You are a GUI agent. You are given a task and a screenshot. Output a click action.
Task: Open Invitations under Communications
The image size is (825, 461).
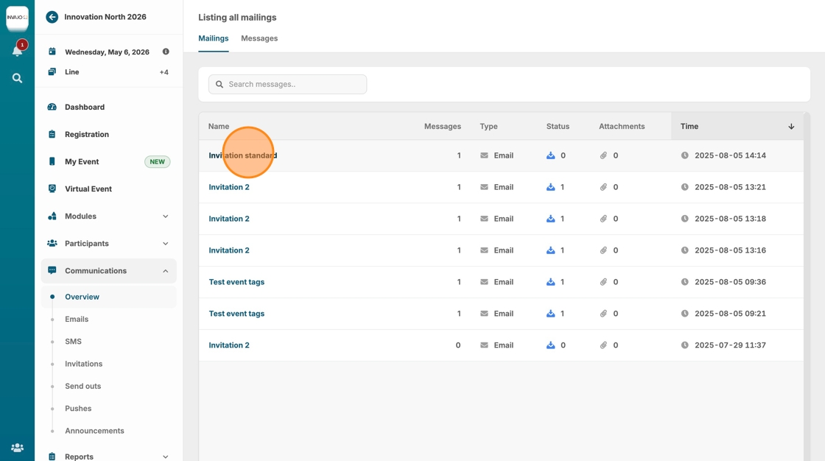click(84, 364)
